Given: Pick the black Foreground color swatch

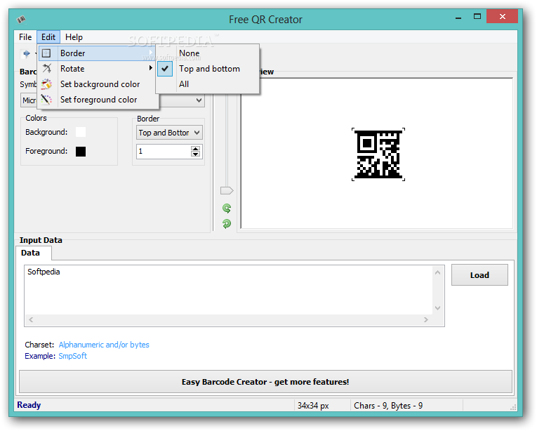Looking at the screenshot, I should [x=81, y=151].
